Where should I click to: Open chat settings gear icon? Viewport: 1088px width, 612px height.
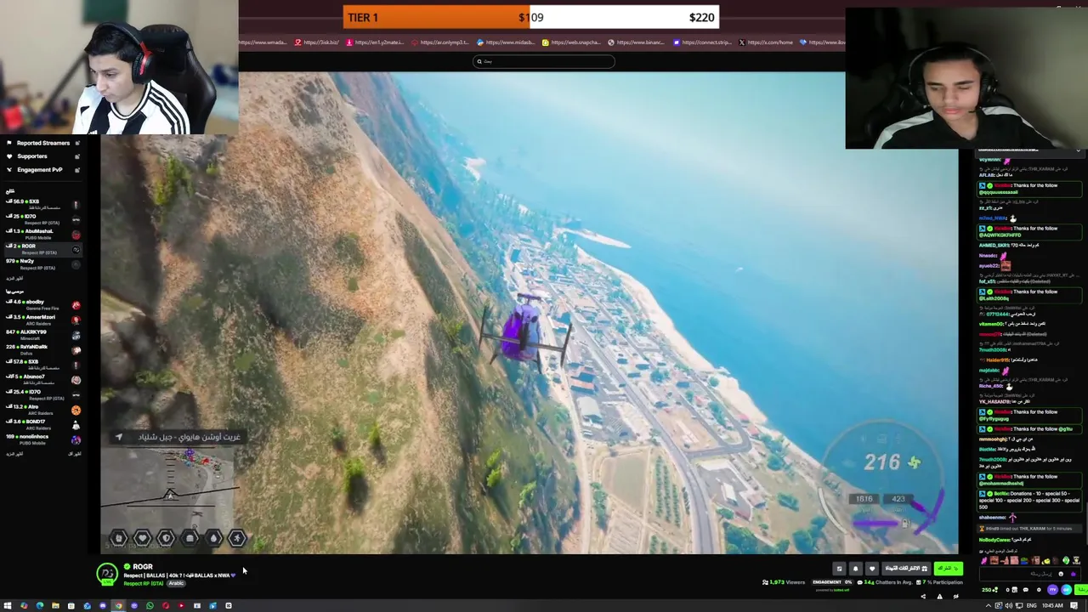coord(1039,590)
